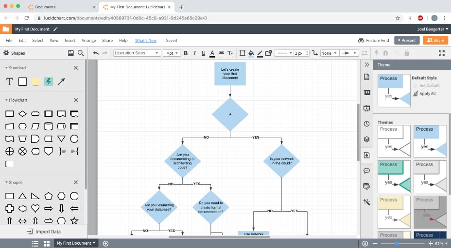Select the flowchart database cylinder shape
Image resolution: width=451 pixels, height=248 pixels.
pos(48,126)
